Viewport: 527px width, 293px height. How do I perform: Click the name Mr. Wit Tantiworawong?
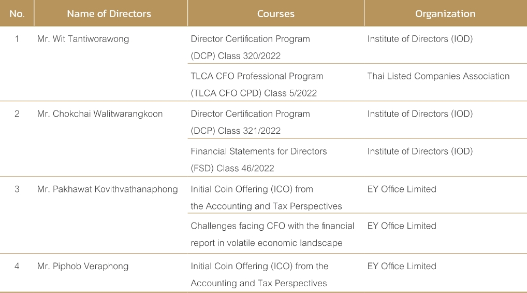(83, 39)
